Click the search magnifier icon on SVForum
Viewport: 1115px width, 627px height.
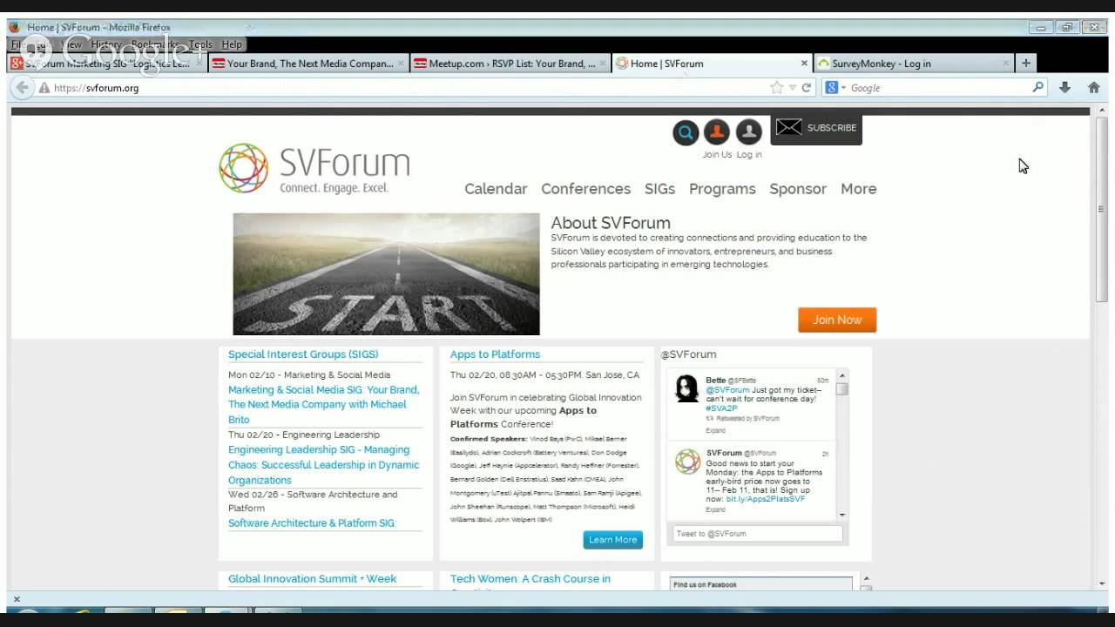click(686, 132)
